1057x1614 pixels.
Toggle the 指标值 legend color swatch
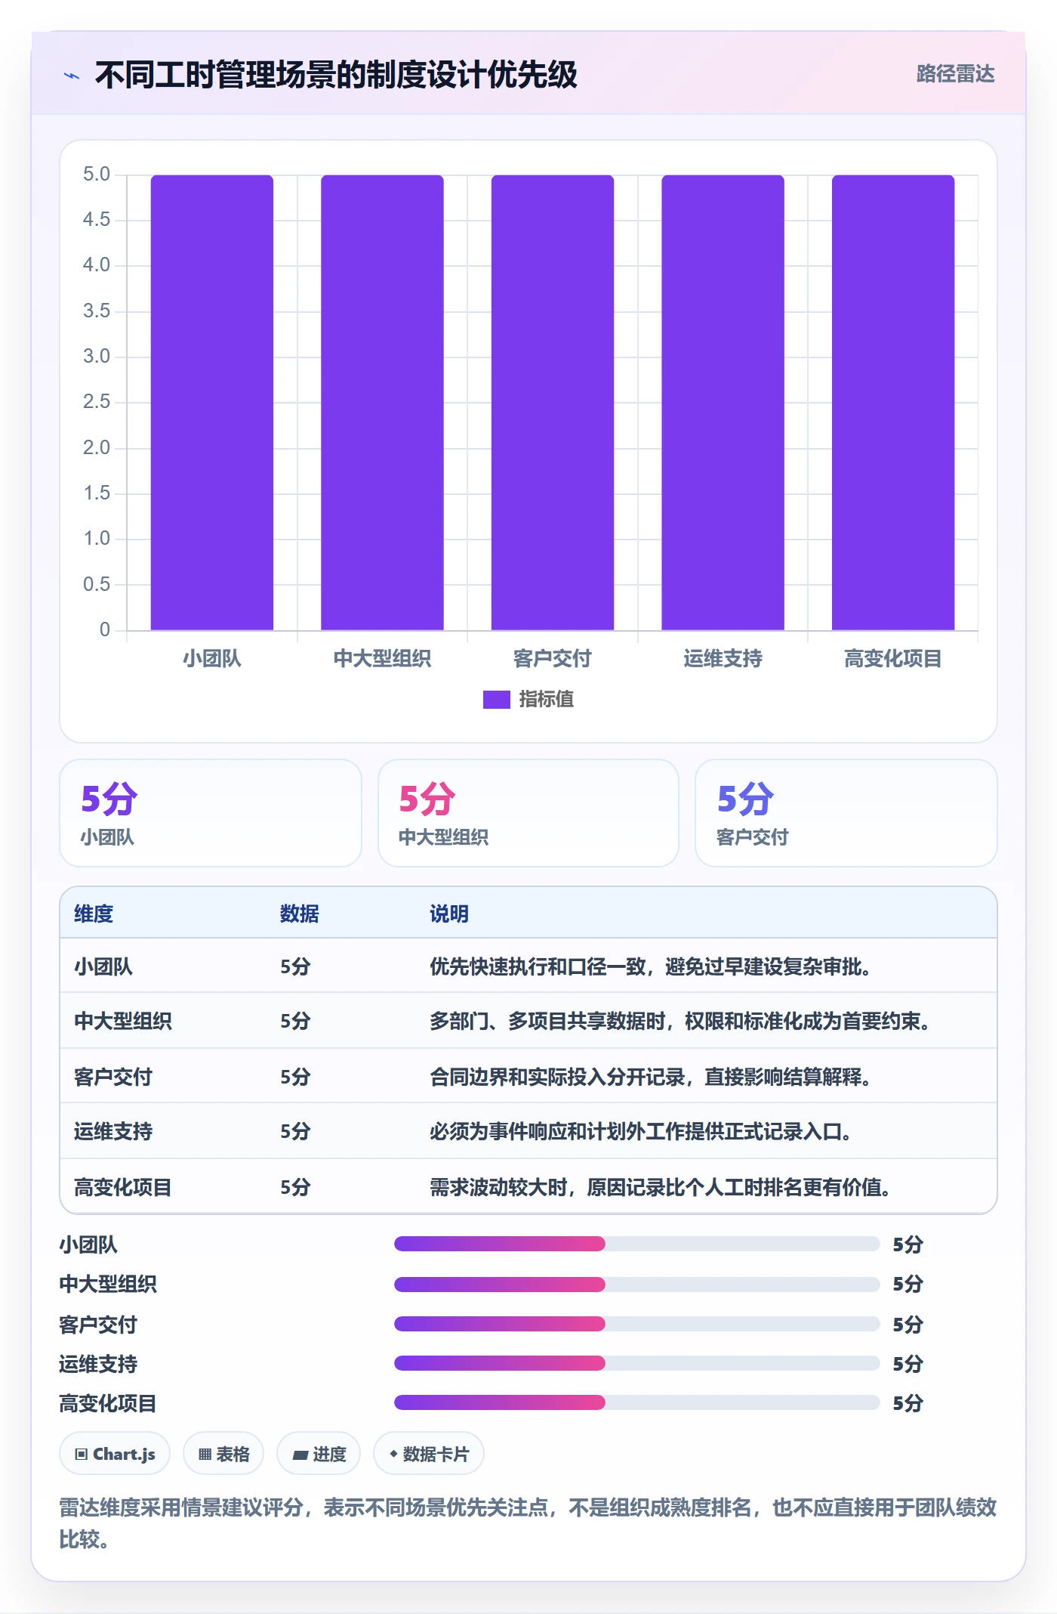click(496, 700)
